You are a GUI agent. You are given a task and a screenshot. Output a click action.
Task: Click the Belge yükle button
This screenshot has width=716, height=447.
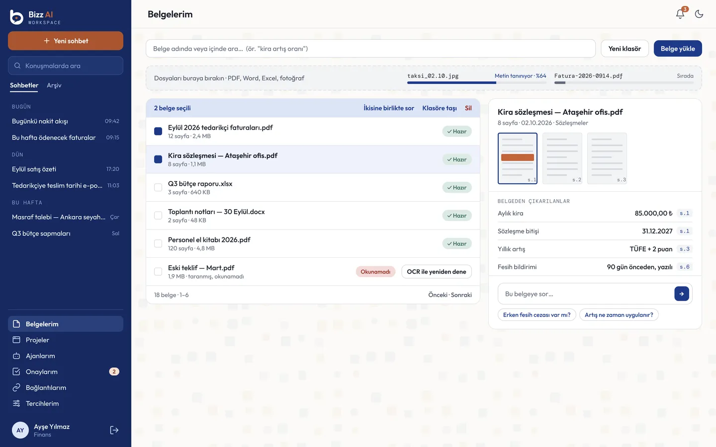(678, 49)
